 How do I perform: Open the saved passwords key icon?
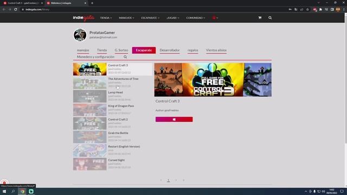(290, 10)
